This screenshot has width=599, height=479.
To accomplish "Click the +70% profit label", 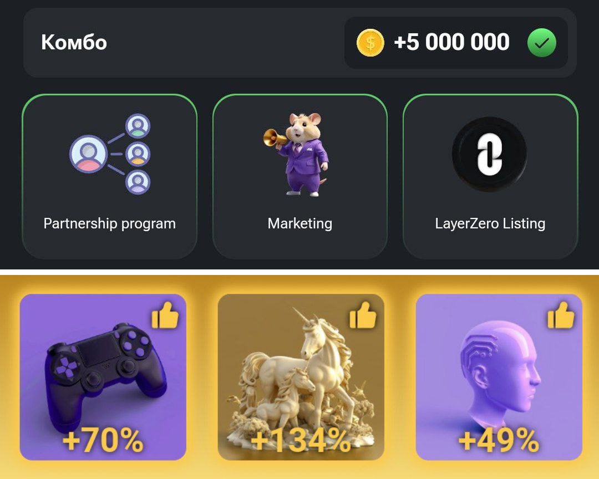I will 103,440.
